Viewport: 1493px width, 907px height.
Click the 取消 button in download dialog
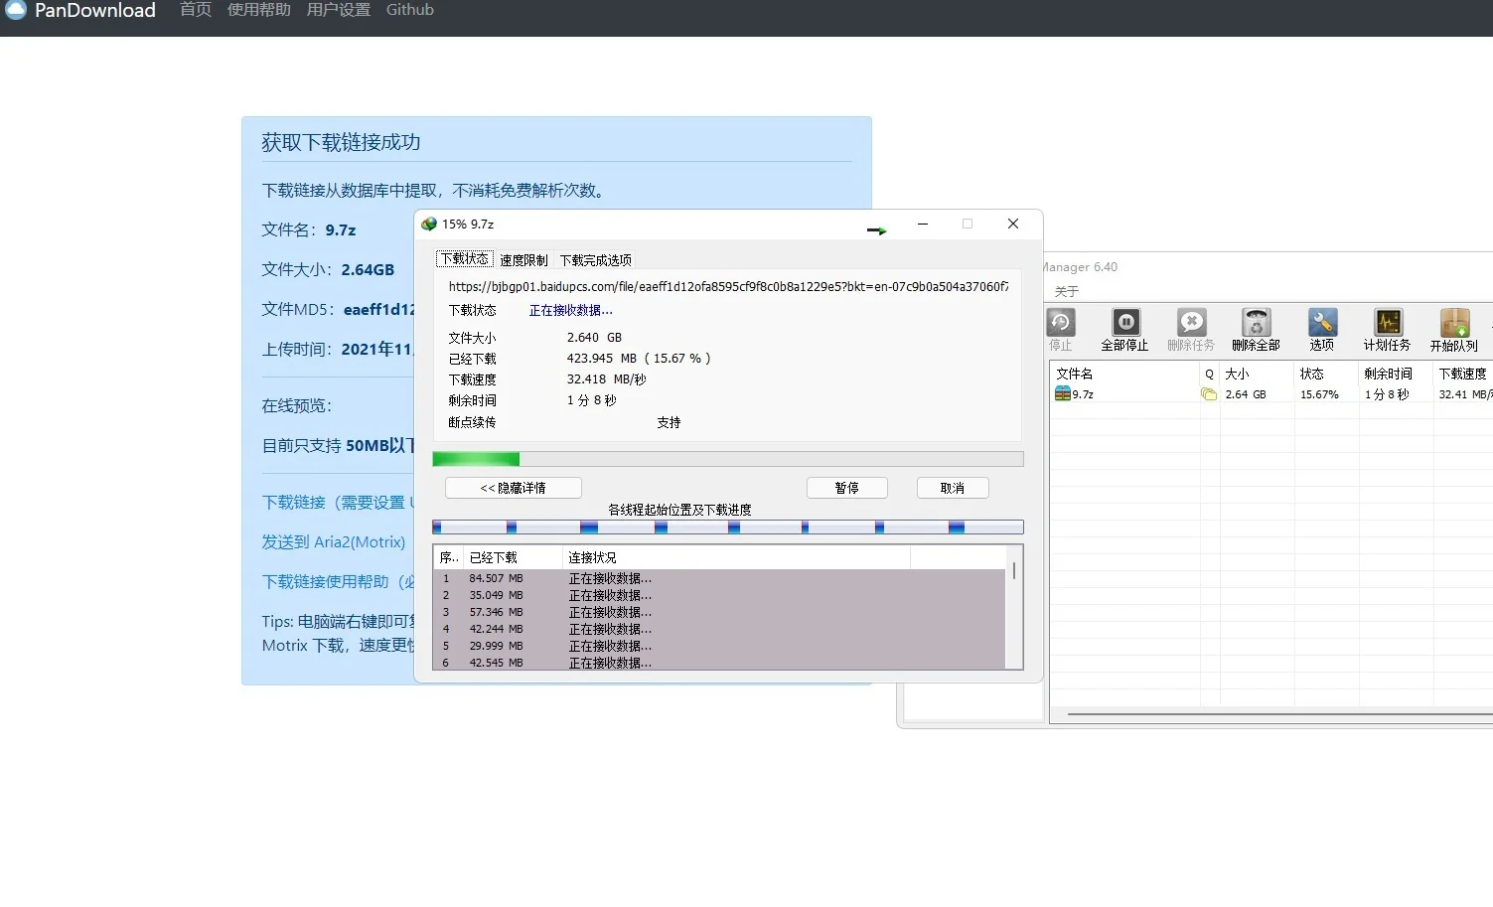click(x=953, y=488)
